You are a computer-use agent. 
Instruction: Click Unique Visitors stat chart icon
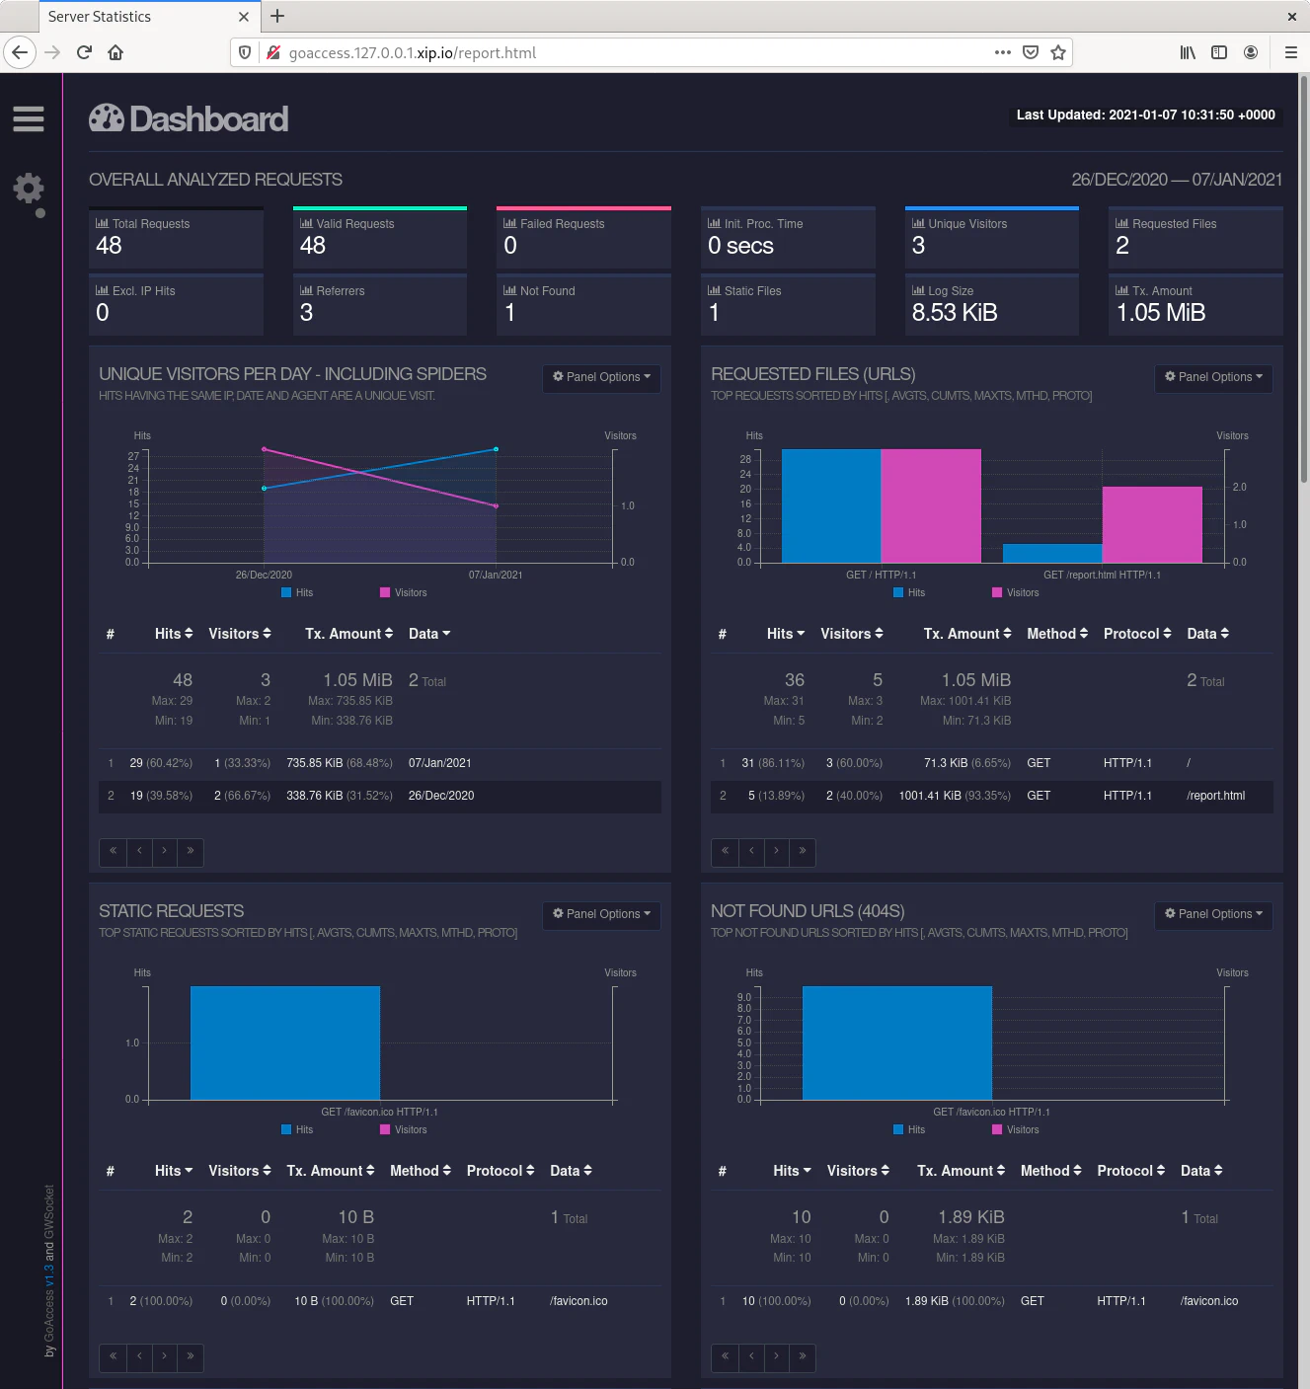918,223
